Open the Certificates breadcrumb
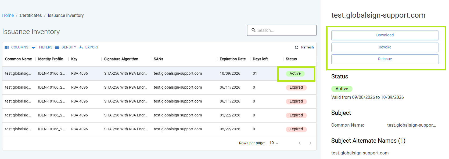 (31, 16)
